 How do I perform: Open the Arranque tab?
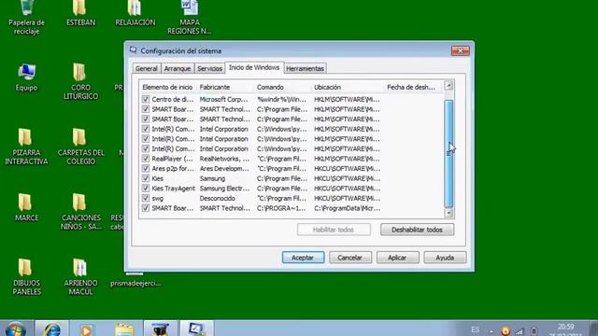(178, 68)
